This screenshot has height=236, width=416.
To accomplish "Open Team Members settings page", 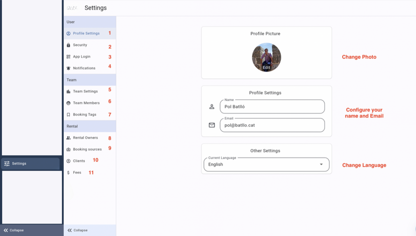I will [86, 103].
